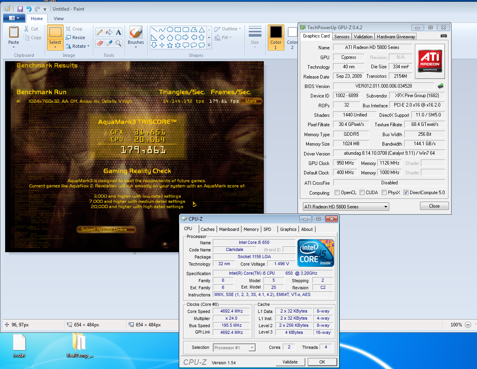Toggle the PhysX checkbox in GPU-Z

384,193
